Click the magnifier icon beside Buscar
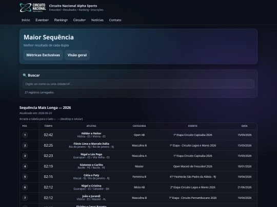Screen dimensions: 277x207 coord(25,75)
